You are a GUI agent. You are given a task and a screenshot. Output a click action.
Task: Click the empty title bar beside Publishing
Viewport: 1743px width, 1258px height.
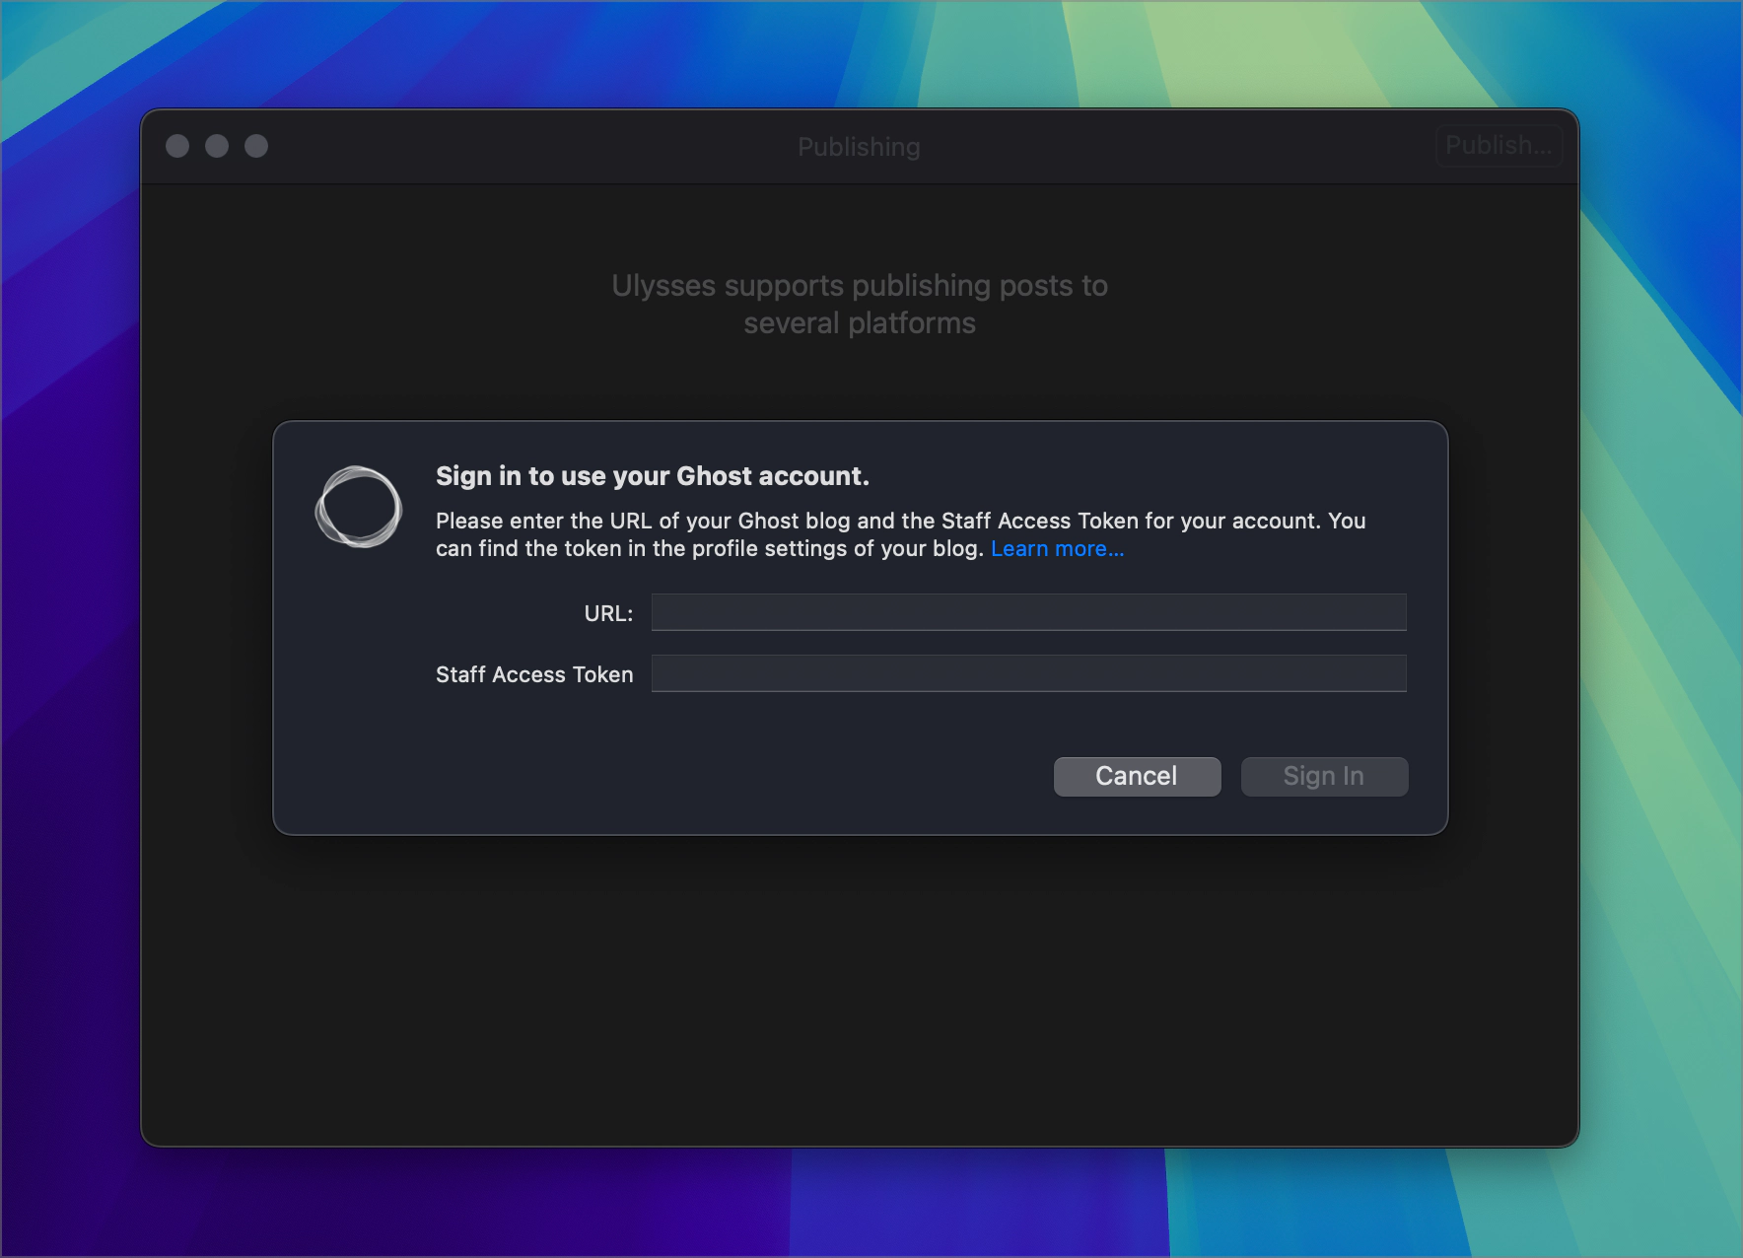[1183, 146]
